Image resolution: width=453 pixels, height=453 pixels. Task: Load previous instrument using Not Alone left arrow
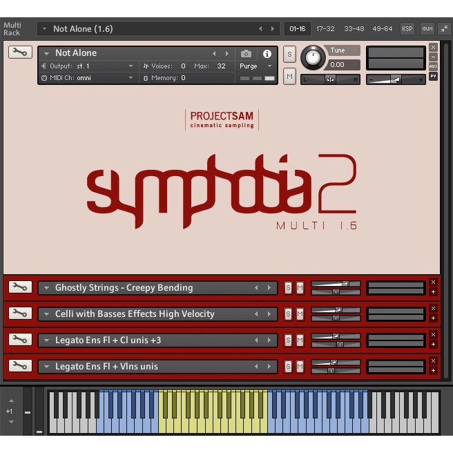214,53
